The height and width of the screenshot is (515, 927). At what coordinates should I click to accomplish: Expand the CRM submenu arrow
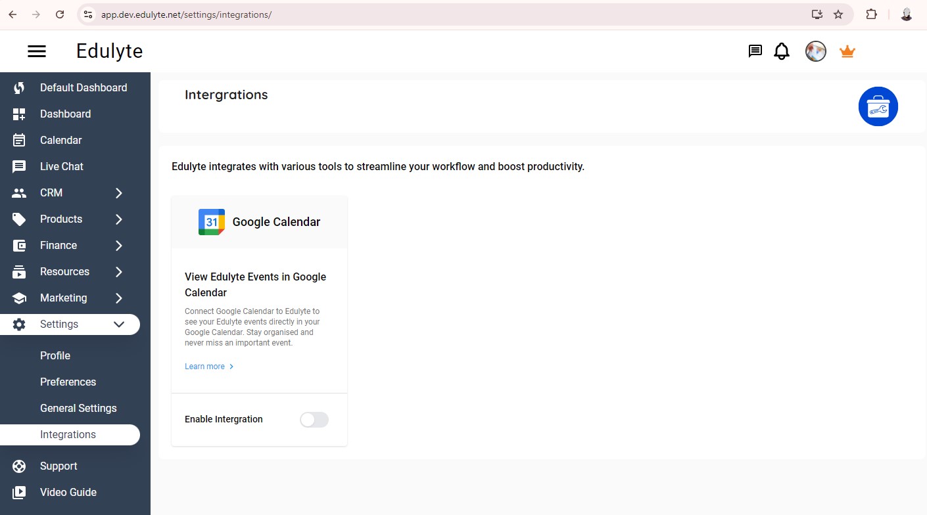pyautogui.click(x=119, y=193)
